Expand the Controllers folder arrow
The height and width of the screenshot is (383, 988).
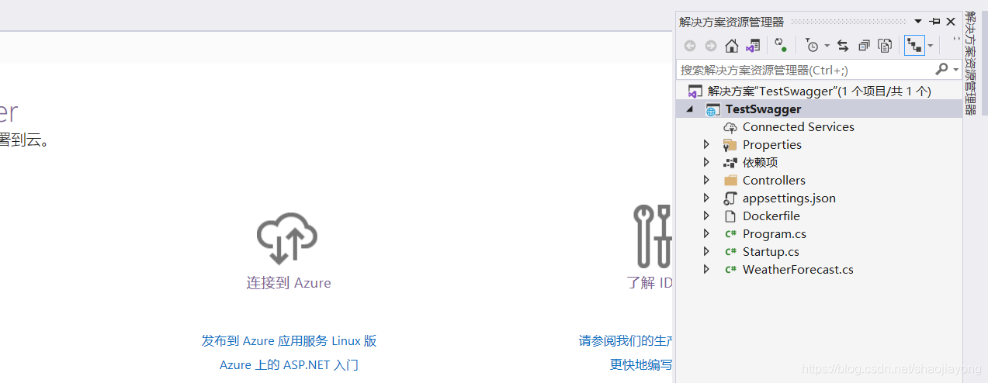(x=706, y=180)
